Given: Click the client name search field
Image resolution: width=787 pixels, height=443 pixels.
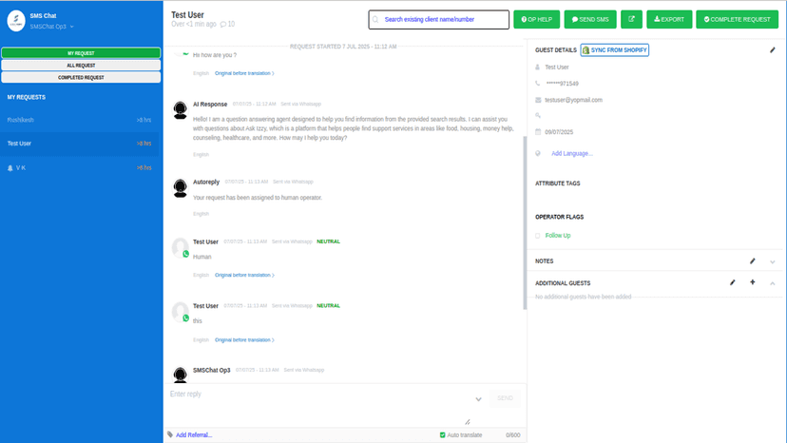Looking at the screenshot, I should (x=439, y=20).
